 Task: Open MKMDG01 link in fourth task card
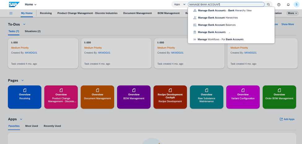point(250,53)
